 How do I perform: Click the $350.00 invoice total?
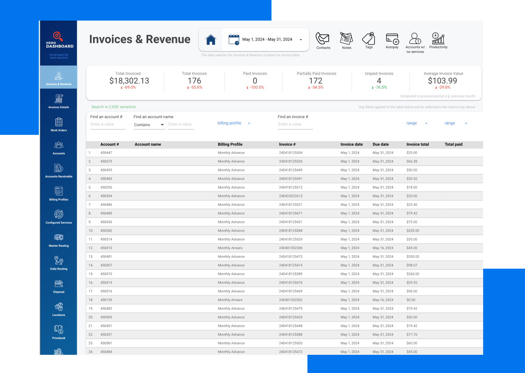[413, 257]
